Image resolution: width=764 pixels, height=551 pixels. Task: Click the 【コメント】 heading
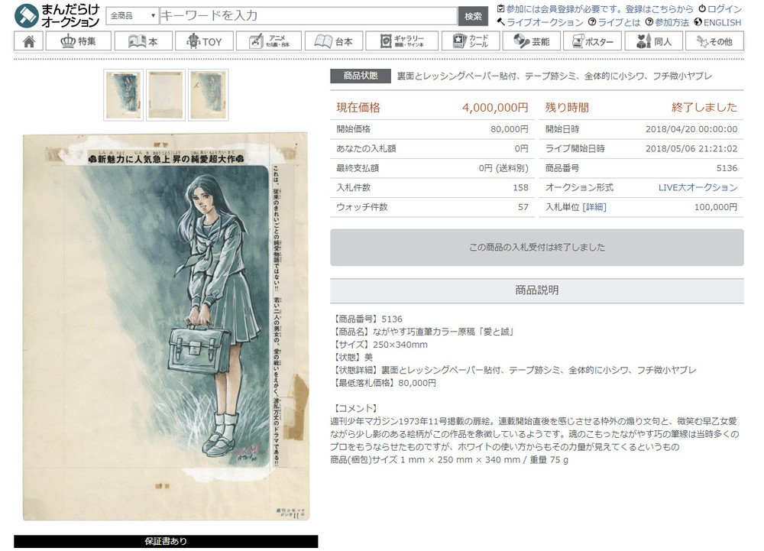coord(355,408)
